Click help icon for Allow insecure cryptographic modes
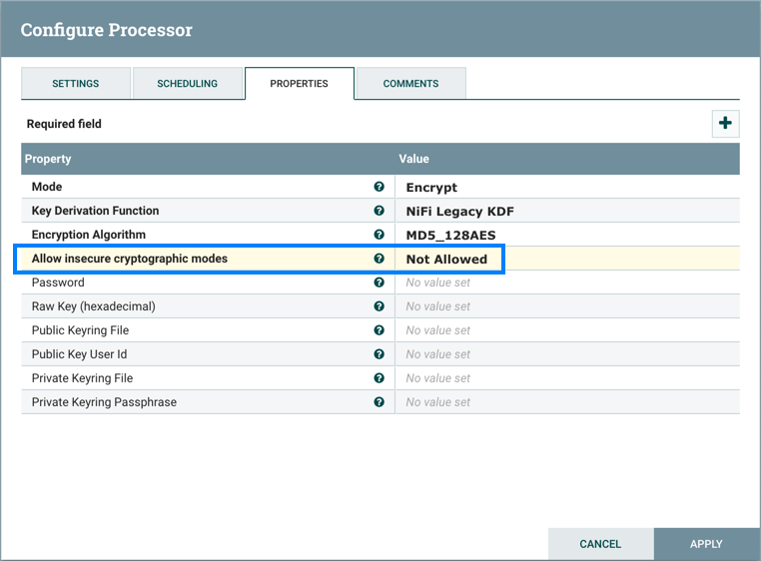This screenshot has width=761, height=561. [x=380, y=259]
